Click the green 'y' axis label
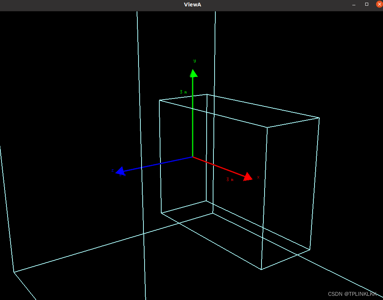 coord(195,61)
